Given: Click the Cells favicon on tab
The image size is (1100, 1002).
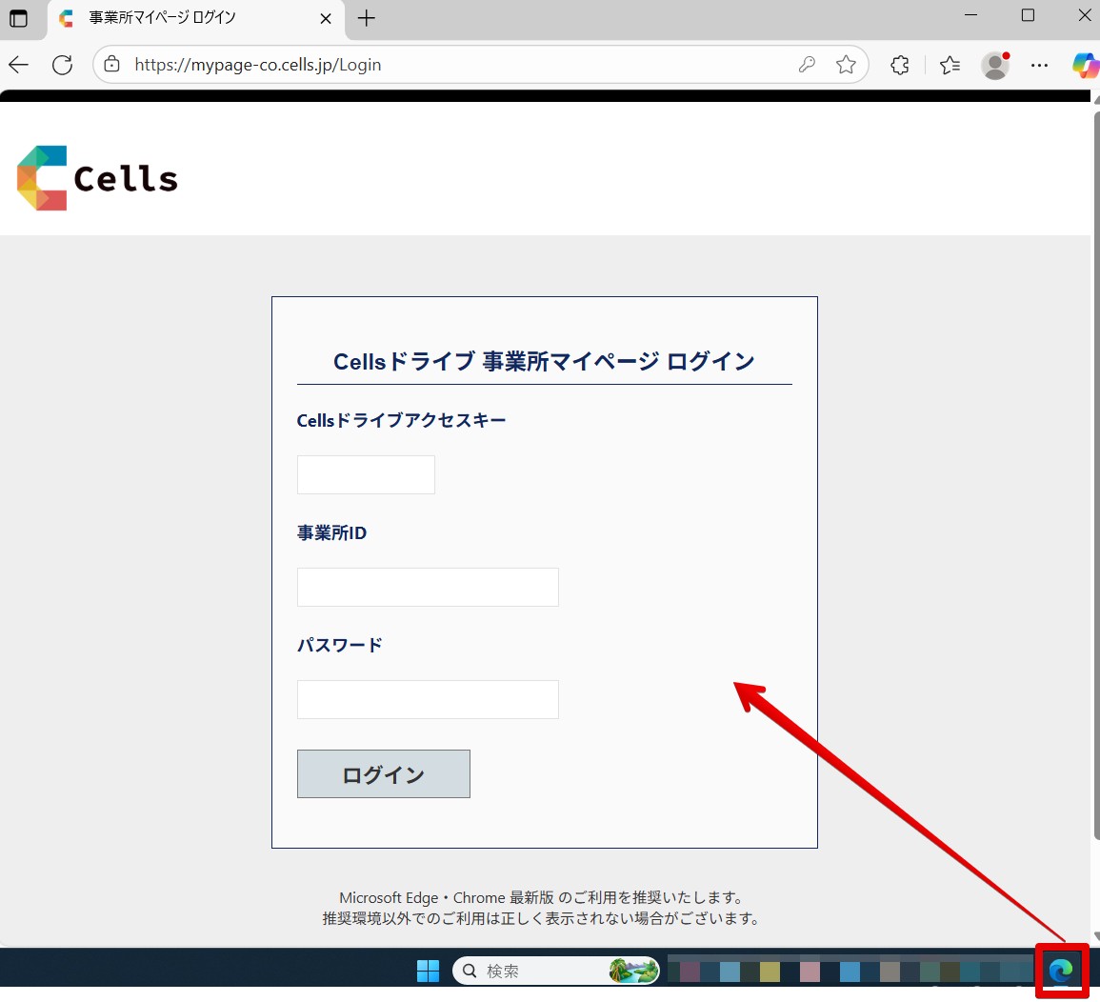Looking at the screenshot, I should coord(67,19).
